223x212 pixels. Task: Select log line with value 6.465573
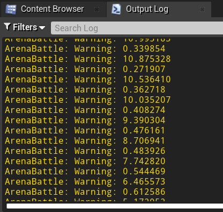[x=85, y=181]
